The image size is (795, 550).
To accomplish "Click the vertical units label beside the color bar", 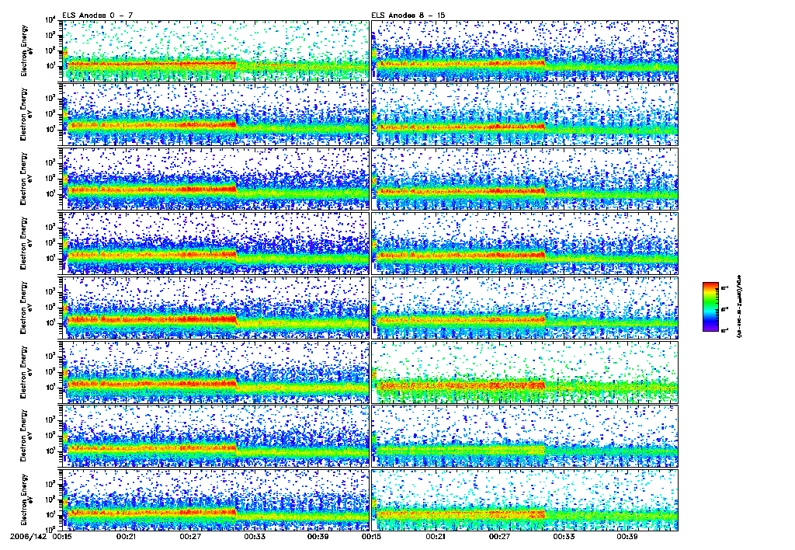I will point(739,307).
